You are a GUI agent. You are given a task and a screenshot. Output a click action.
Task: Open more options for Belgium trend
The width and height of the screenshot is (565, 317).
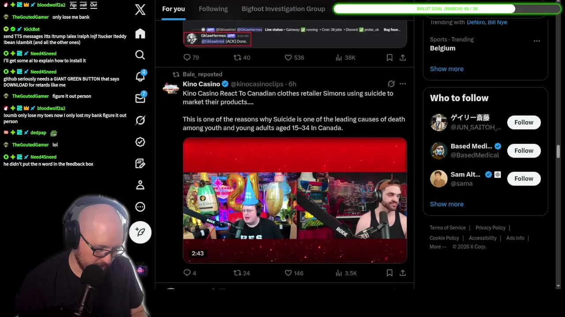point(537,41)
